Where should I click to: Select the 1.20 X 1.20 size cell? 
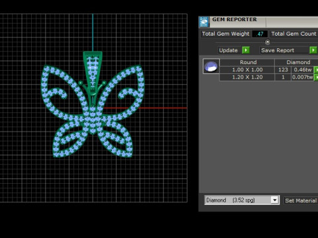(247, 77)
